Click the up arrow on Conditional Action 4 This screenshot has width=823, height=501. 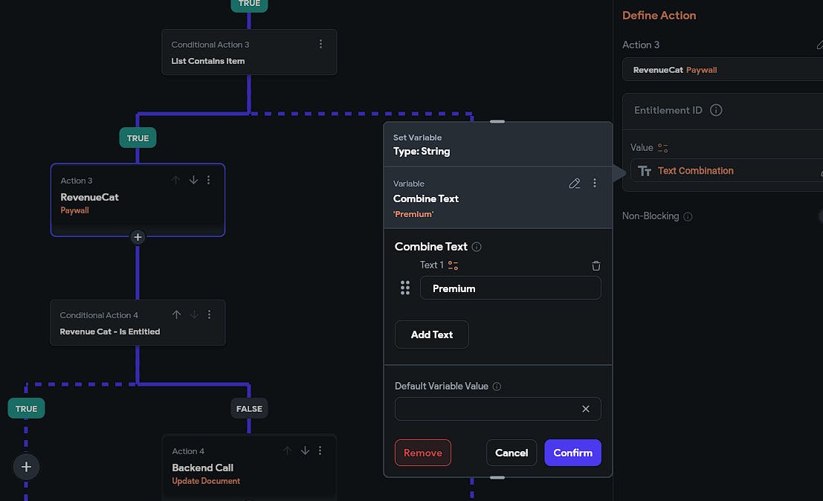(x=176, y=314)
